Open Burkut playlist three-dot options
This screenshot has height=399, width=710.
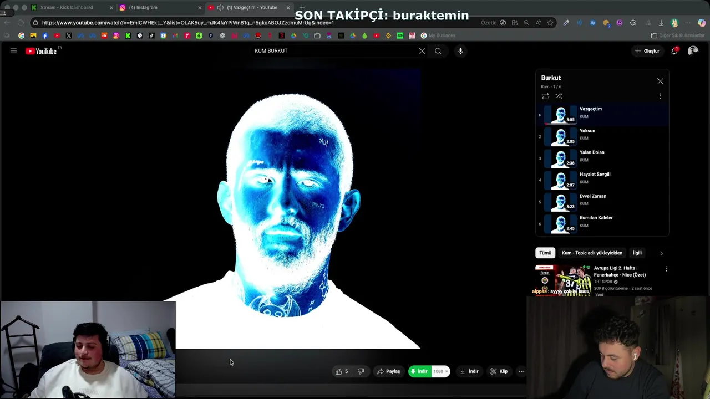[660, 96]
